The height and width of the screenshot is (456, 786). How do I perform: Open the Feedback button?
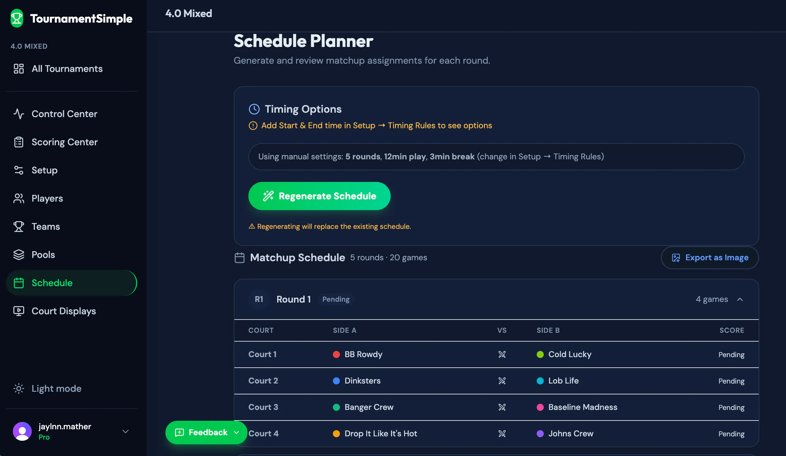206,433
